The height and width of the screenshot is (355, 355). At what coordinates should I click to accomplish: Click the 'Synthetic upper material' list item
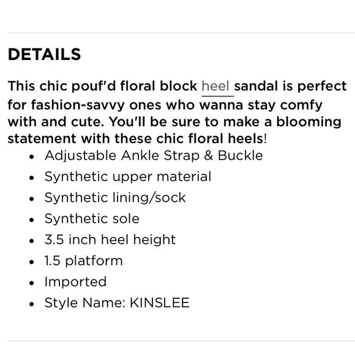tap(128, 177)
